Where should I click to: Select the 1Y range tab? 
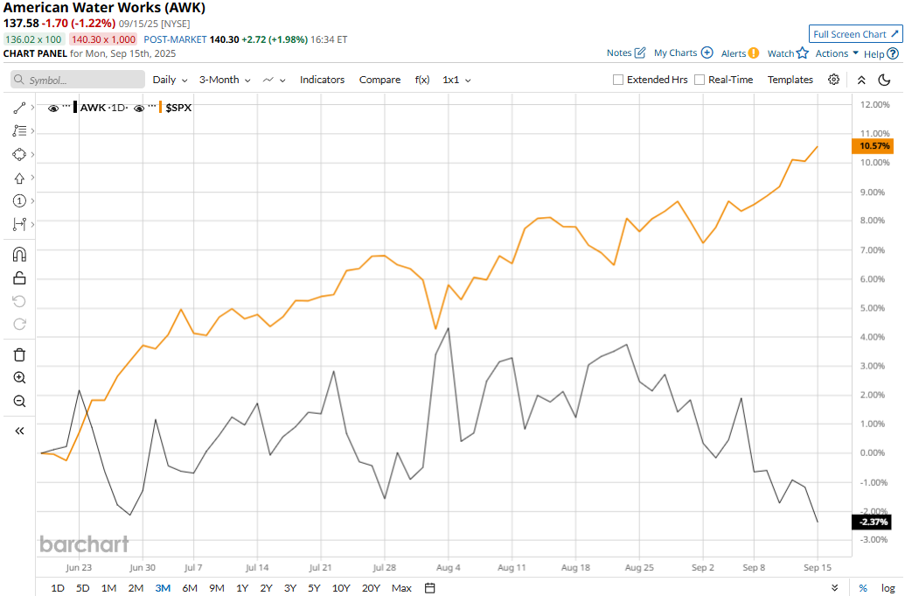tap(242, 588)
